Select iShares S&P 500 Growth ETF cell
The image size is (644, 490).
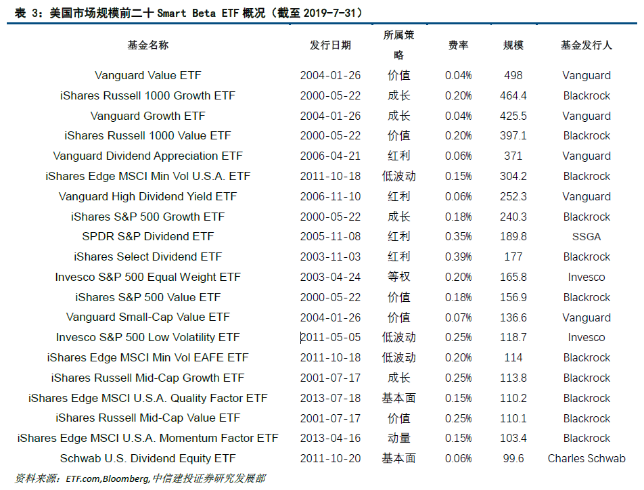point(148,216)
